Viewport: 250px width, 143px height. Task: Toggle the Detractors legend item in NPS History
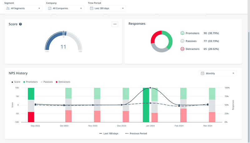click(x=63, y=82)
